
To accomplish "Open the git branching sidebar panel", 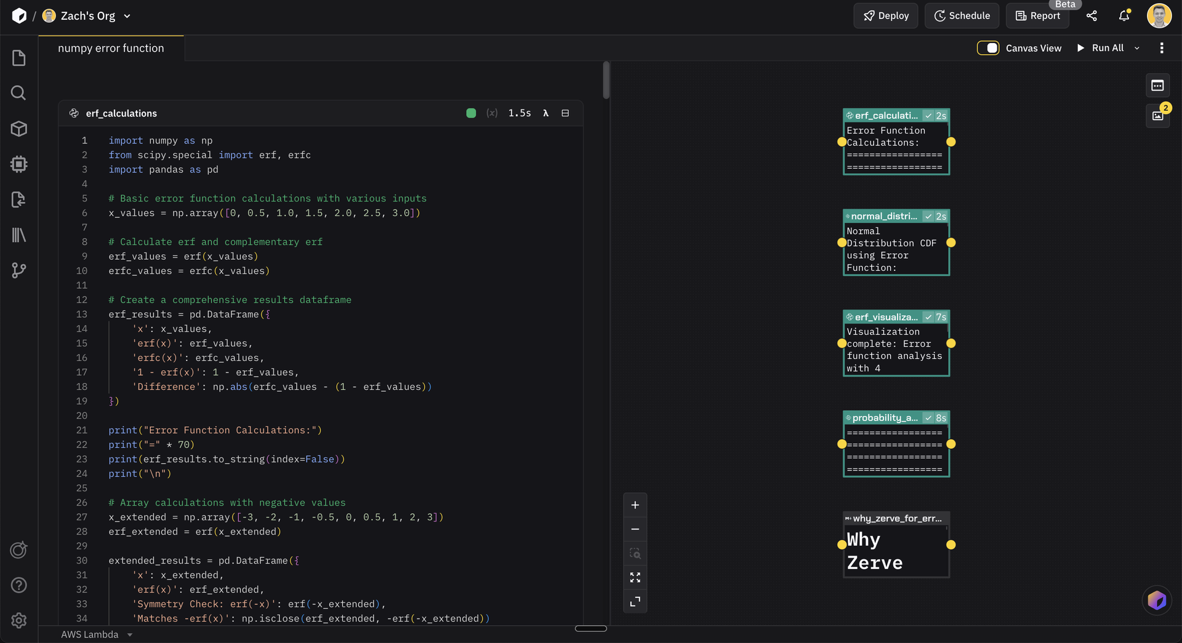I will coord(19,270).
